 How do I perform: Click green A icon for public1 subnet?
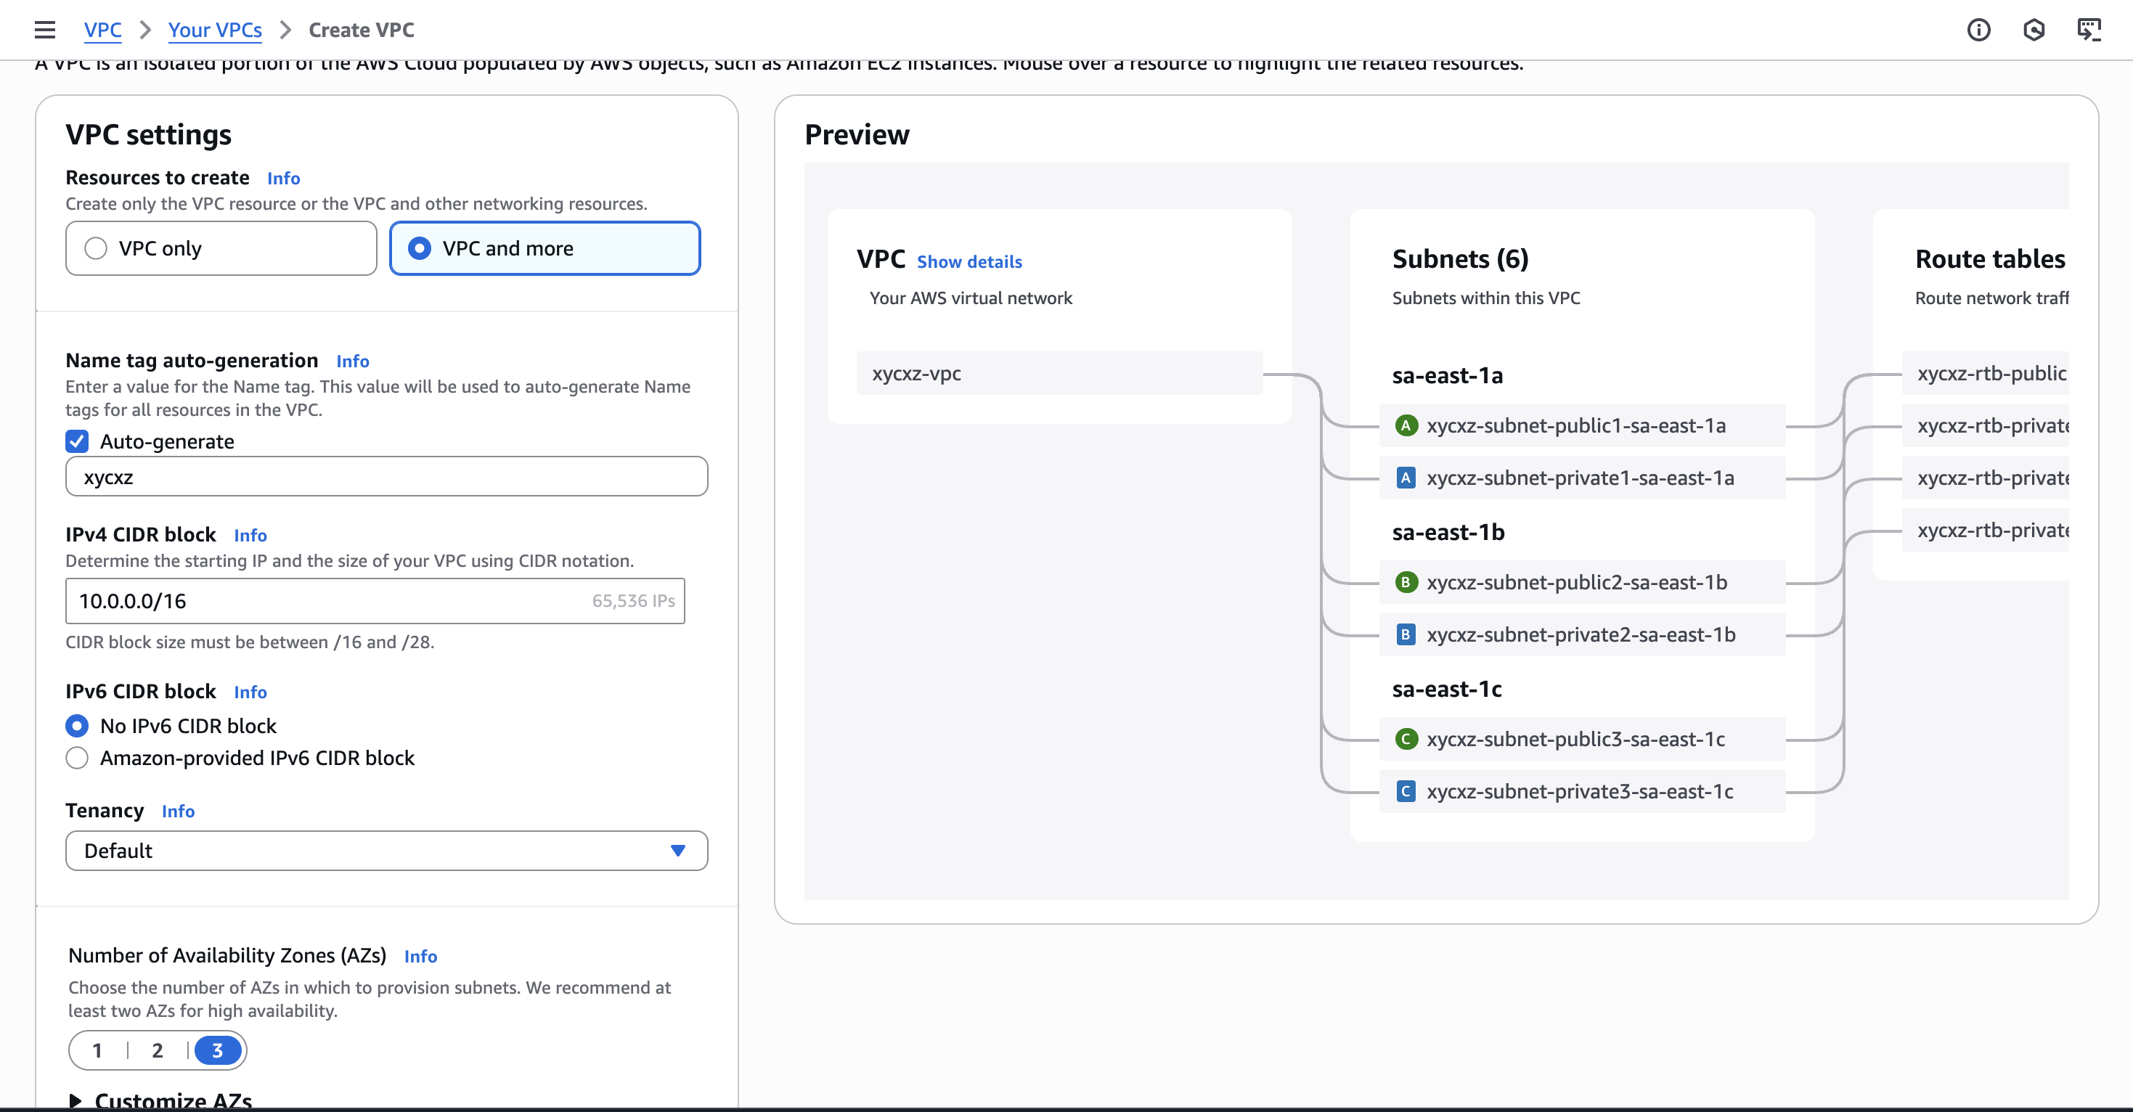pos(1405,425)
